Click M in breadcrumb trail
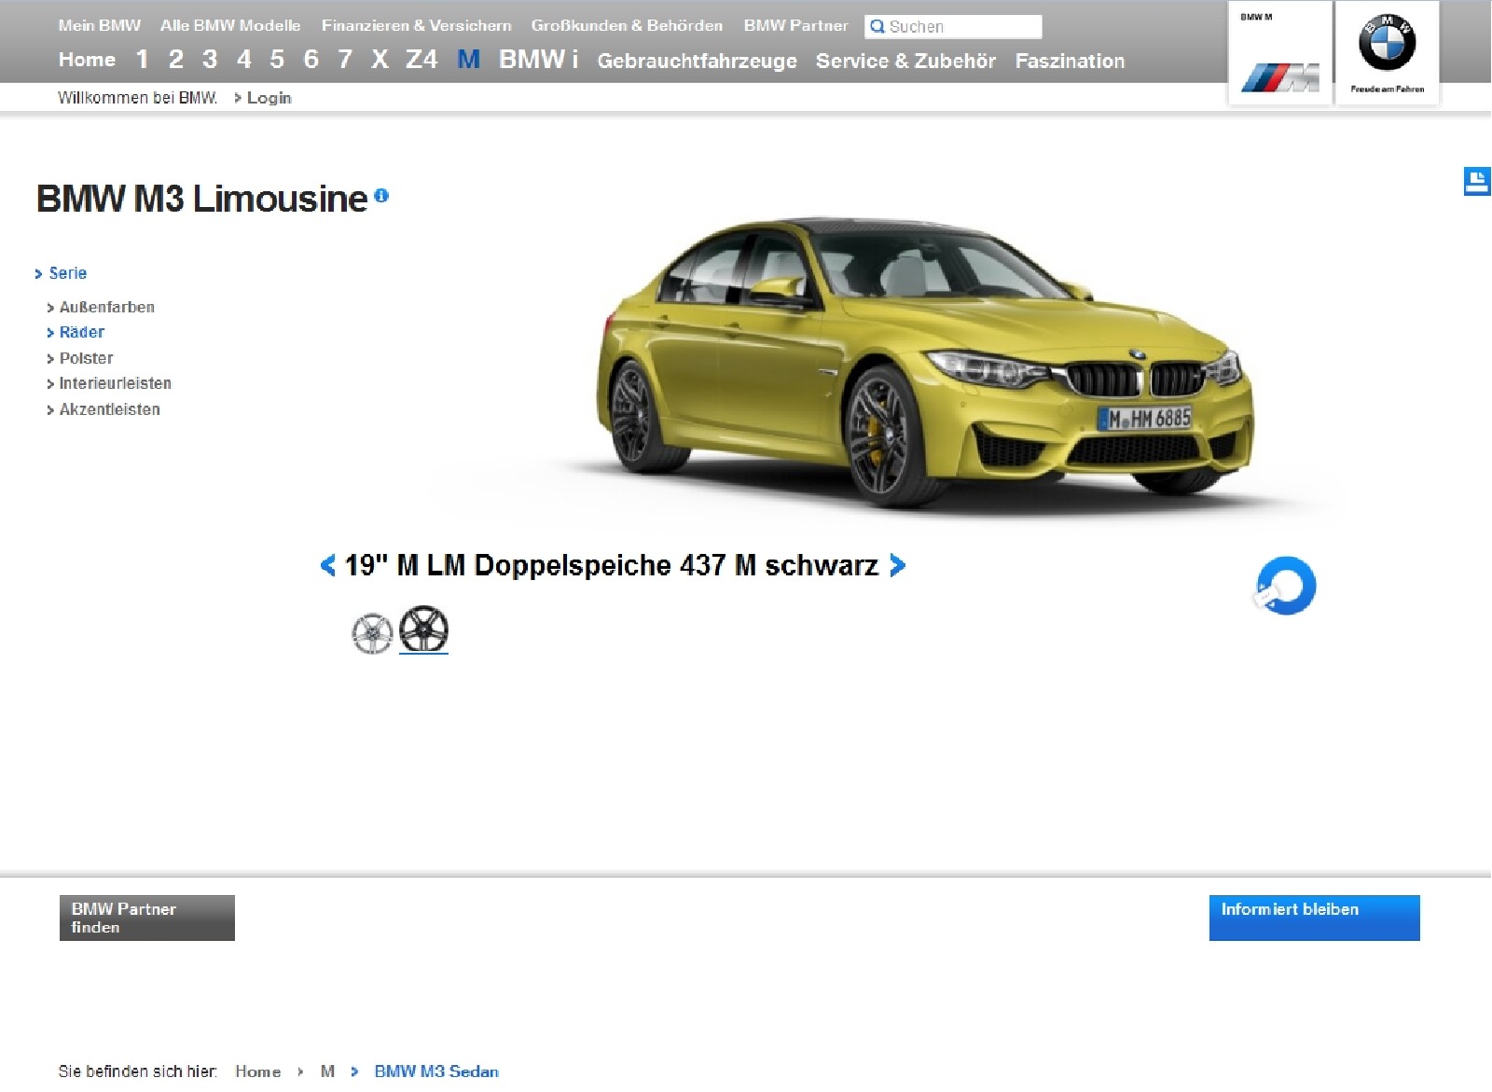Screen dimensions: 1492x1092 [x=327, y=1071]
